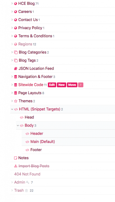Click the globe icon beside Privacy Policy
Image resolution: width=115 pixels, height=202 pixels.
pyautogui.click(x=16, y=28)
